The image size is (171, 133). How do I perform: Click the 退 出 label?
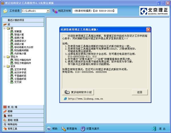[x=162, y=129]
